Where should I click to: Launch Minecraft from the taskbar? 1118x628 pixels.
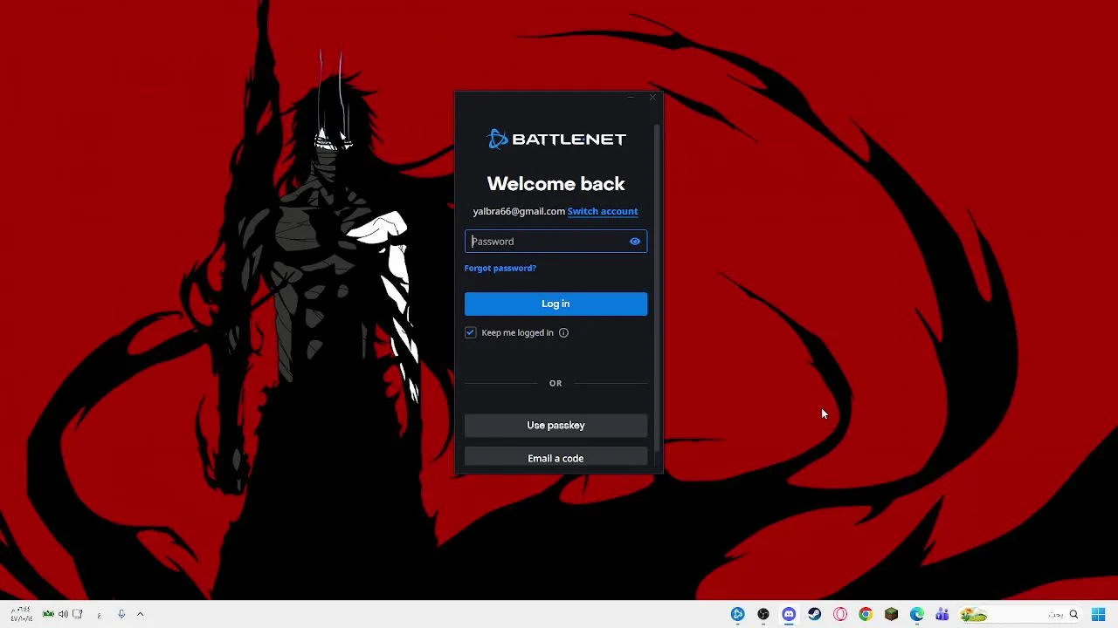point(891,615)
